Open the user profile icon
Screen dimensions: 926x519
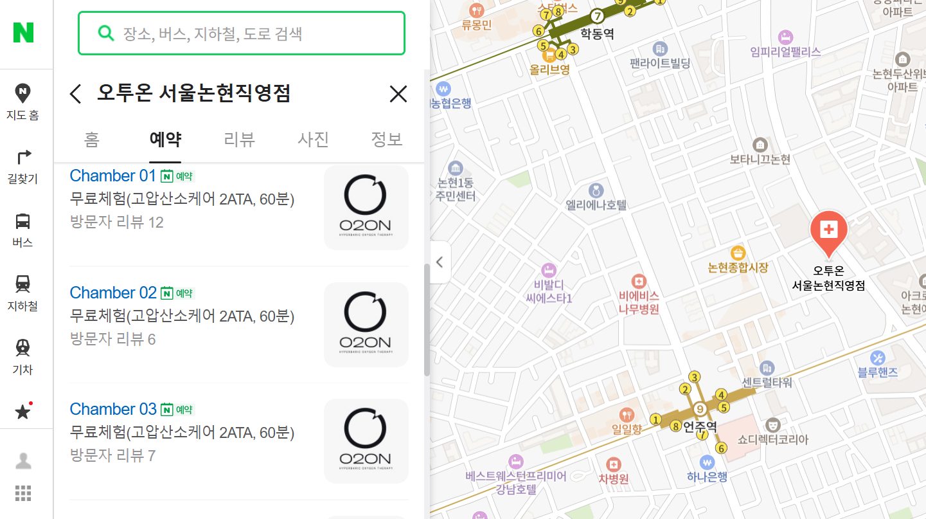click(x=23, y=460)
